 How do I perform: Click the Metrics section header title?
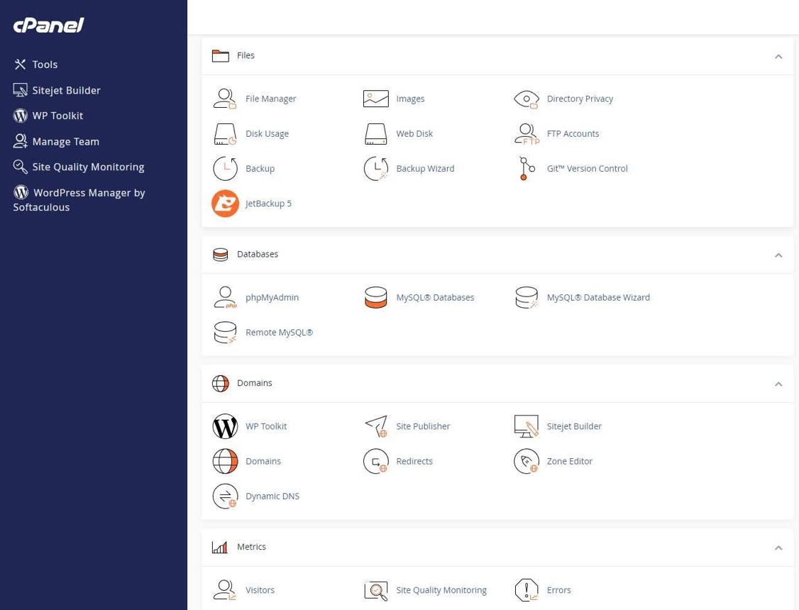pos(251,547)
